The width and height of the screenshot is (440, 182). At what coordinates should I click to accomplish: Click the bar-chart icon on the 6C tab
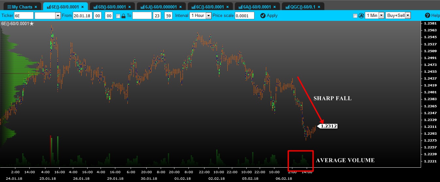[x=193, y=7]
